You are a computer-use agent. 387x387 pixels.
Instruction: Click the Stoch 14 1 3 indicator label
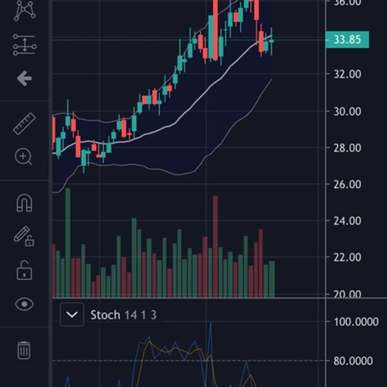123,315
